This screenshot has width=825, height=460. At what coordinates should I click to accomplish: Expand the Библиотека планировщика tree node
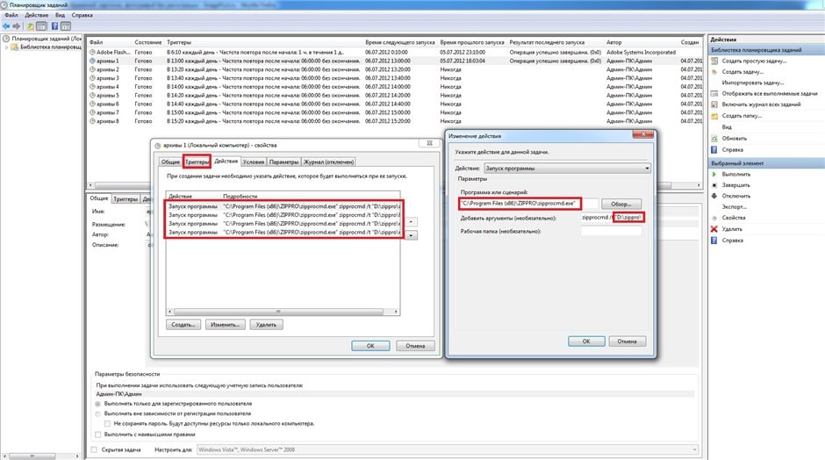[7, 47]
